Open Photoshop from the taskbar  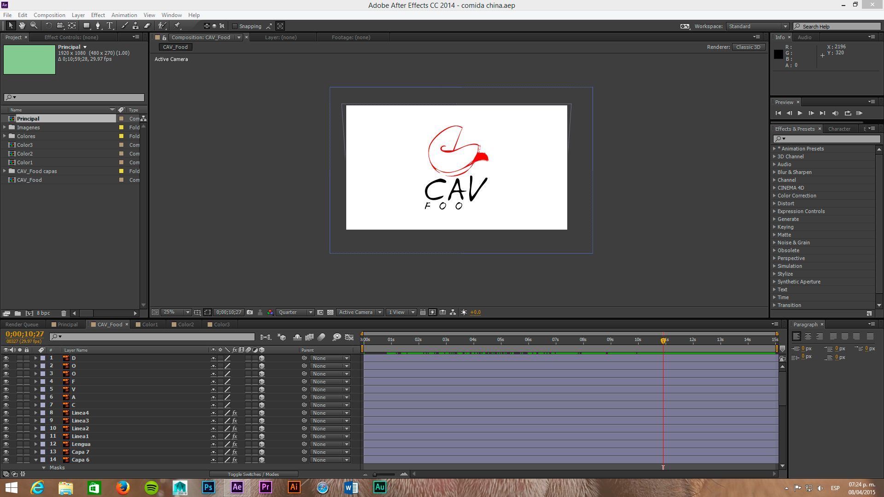click(x=208, y=487)
